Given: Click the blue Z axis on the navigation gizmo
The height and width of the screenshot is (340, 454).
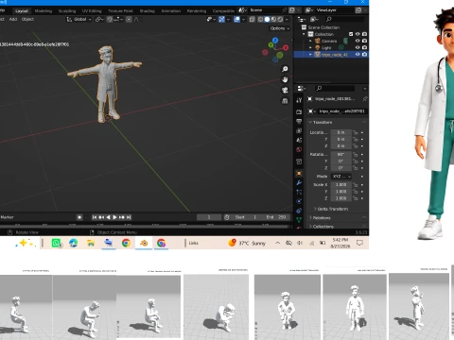Looking at the screenshot, I should [x=275, y=41].
